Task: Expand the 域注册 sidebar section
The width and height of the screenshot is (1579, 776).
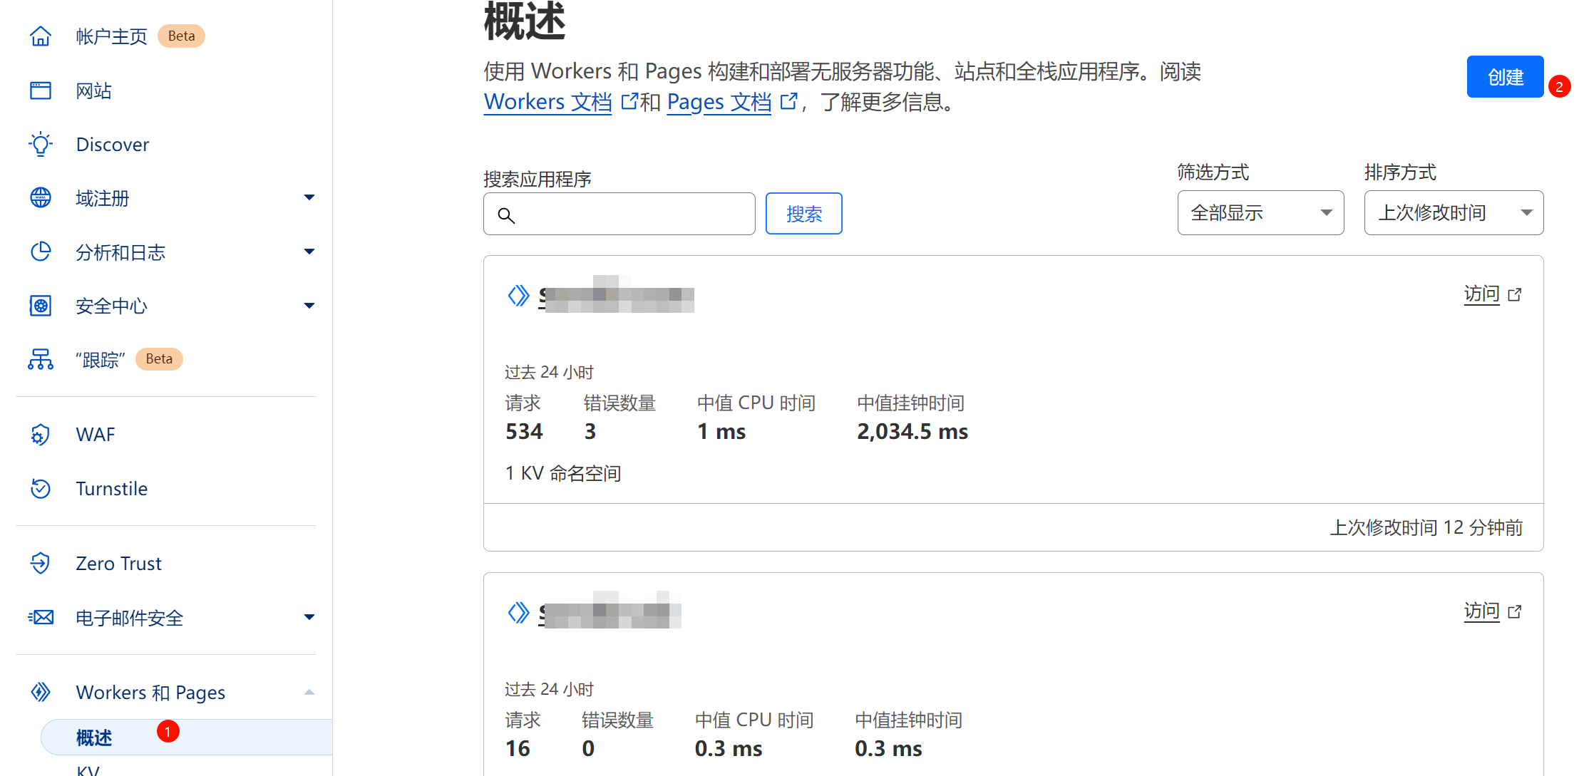Action: coord(309,197)
